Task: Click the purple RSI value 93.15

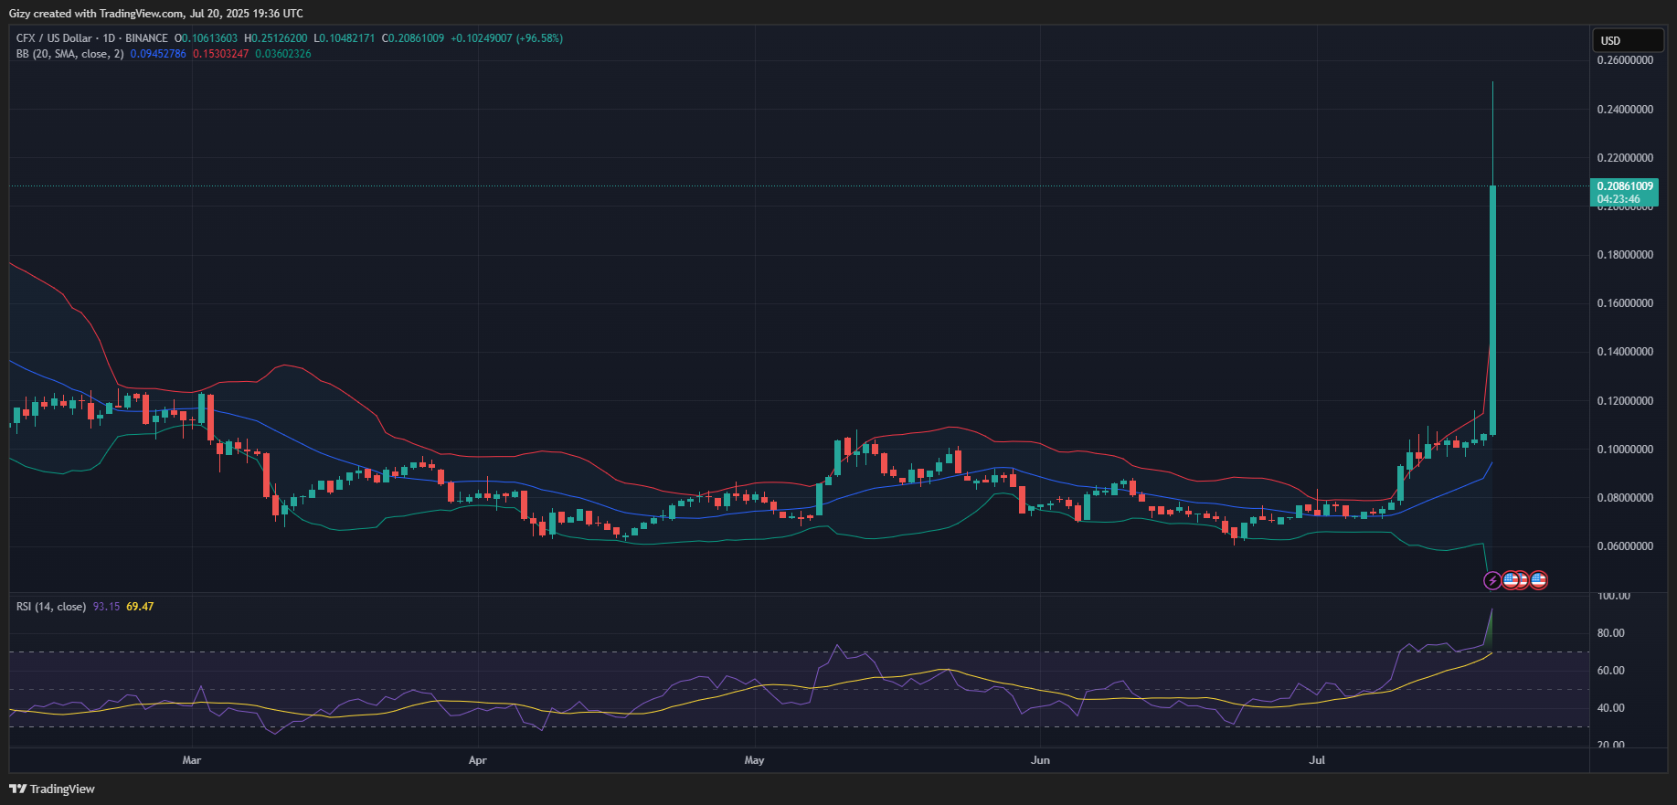Action: (106, 607)
